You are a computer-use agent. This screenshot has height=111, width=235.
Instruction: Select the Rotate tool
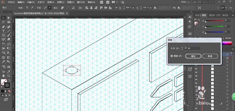pyautogui.click(x=3, y=44)
